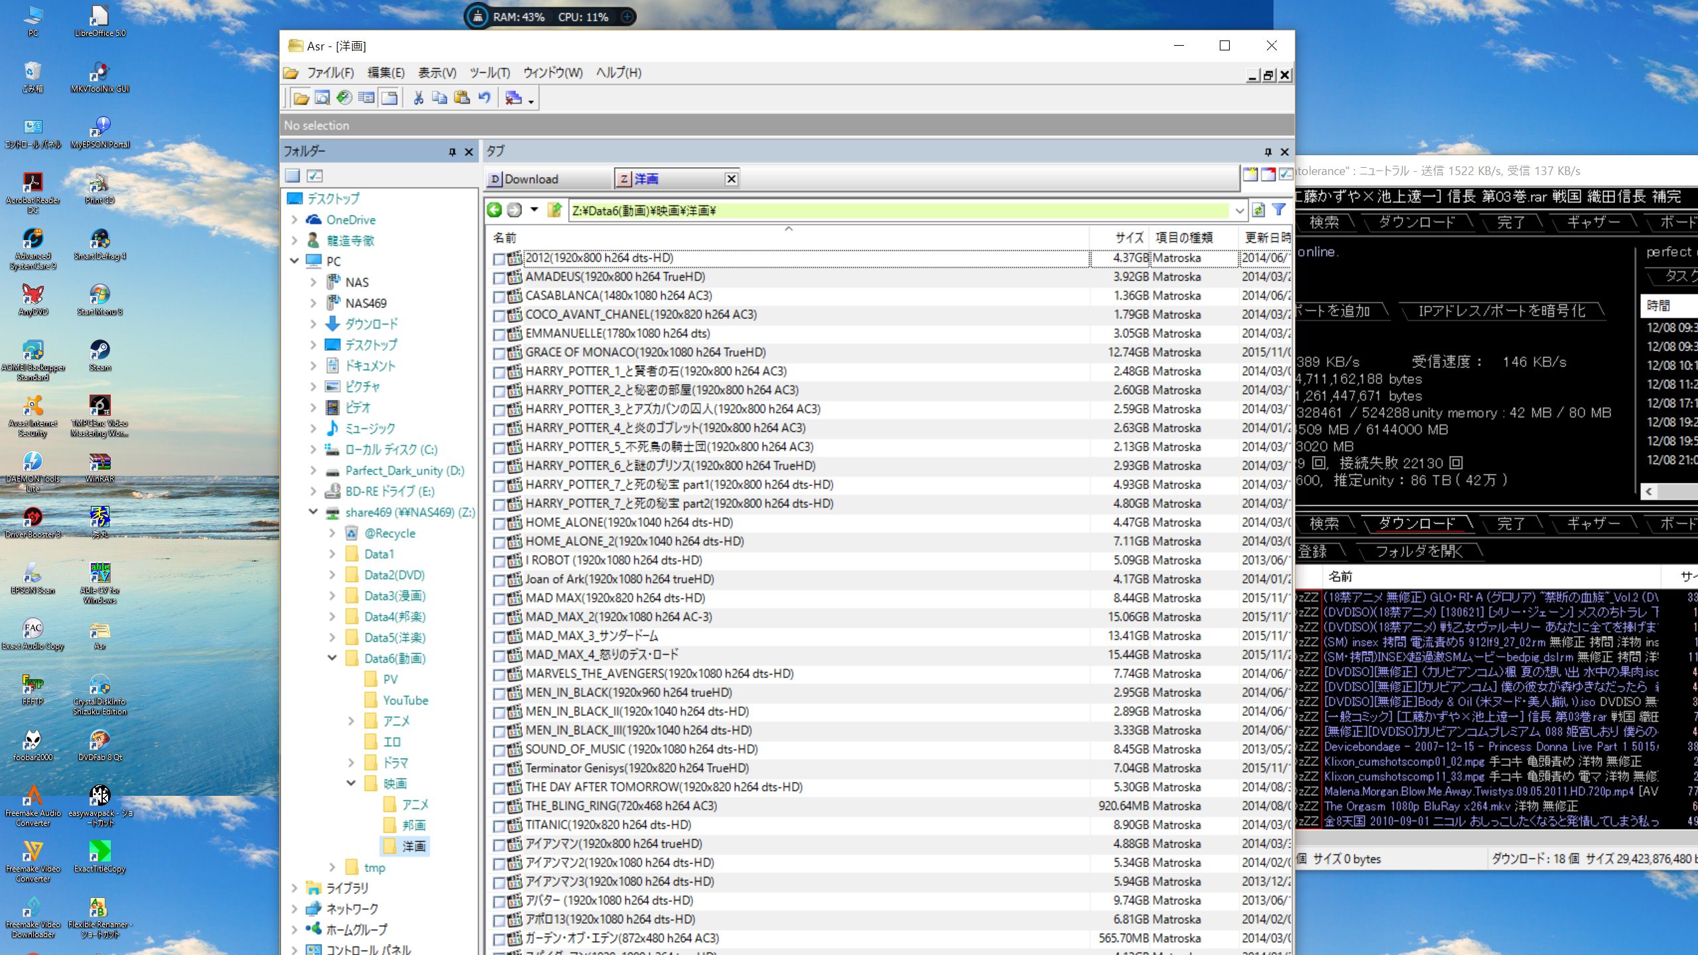Image resolution: width=1698 pixels, height=955 pixels.
Task: Click the tab window toolbar icon
Action: point(389,98)
